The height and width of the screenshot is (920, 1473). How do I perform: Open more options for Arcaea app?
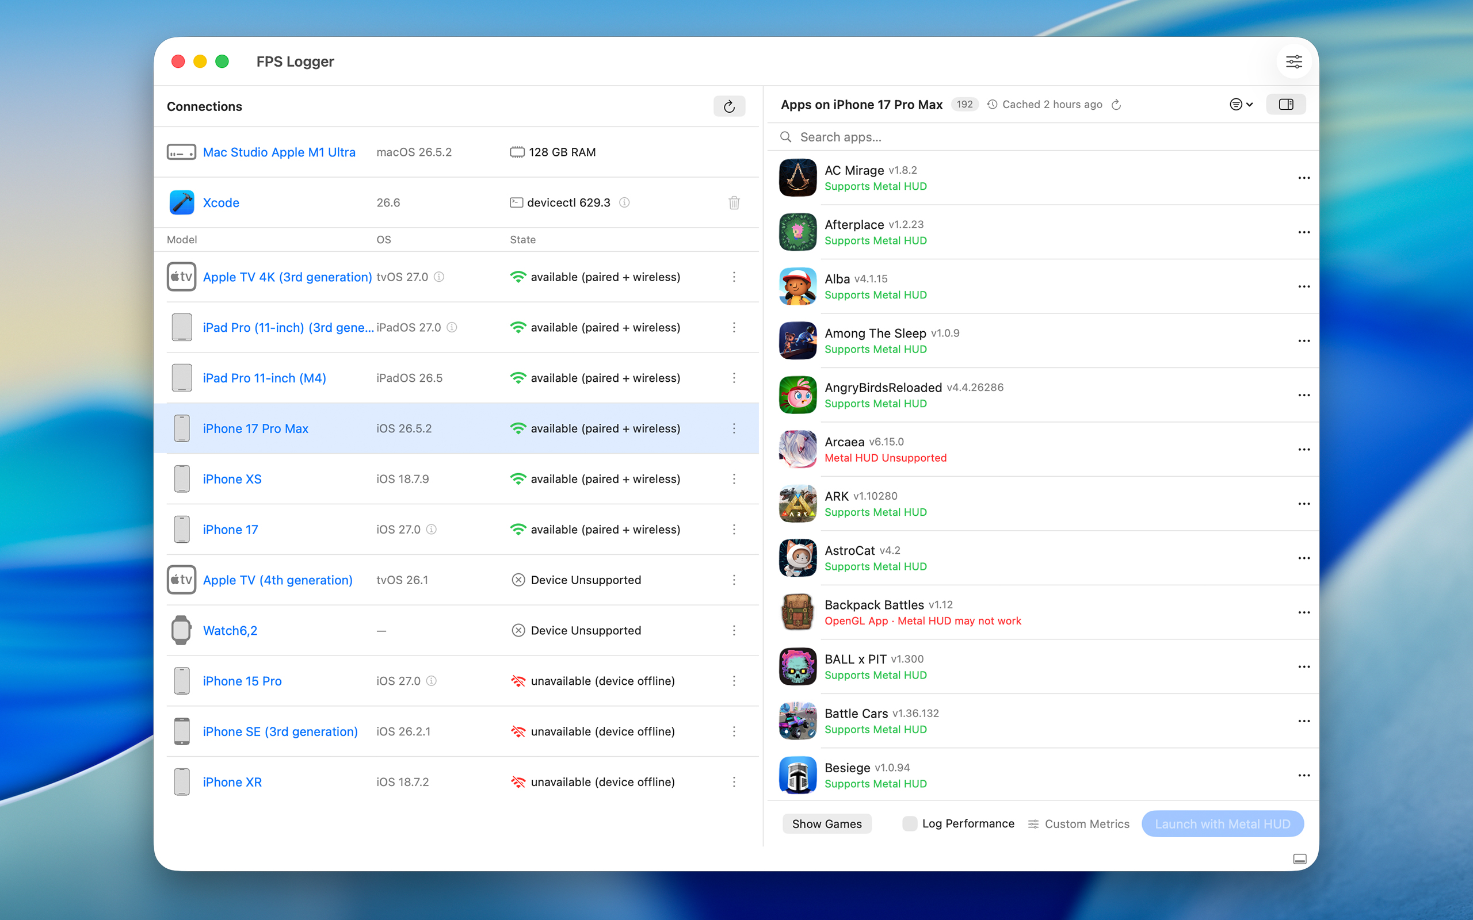(1304, 449)
